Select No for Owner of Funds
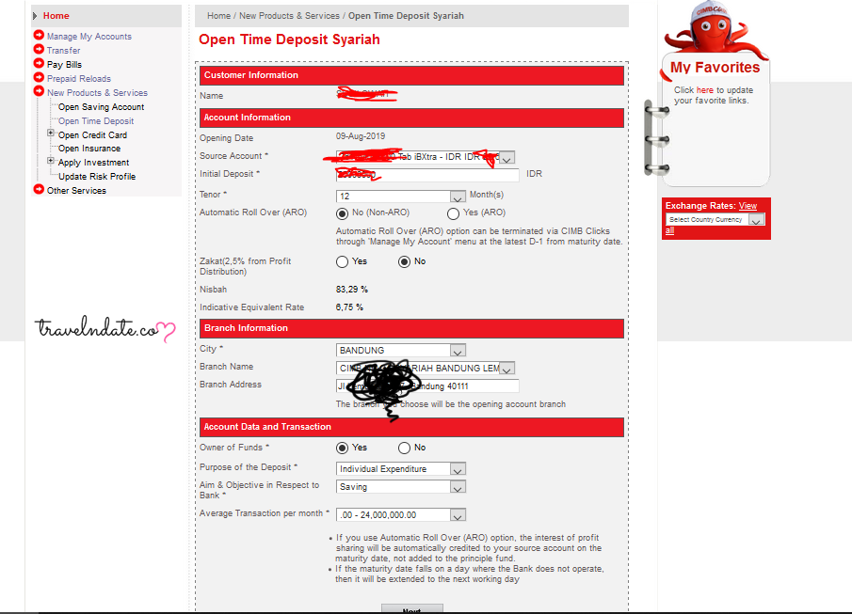 pyautogui.click(x=404, y=449)
